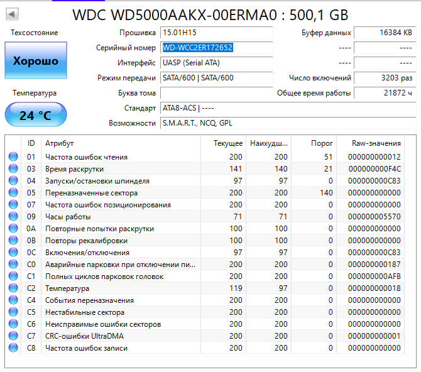Select row Частота ошибок позиционирования
The width and height of the screenshot is (421, 372).
coord(205,204)
